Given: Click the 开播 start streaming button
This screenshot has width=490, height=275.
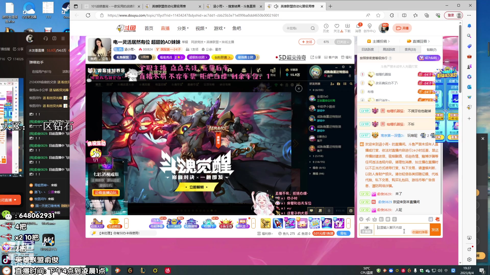Looking at the screenshot, I should pos(402,28).
